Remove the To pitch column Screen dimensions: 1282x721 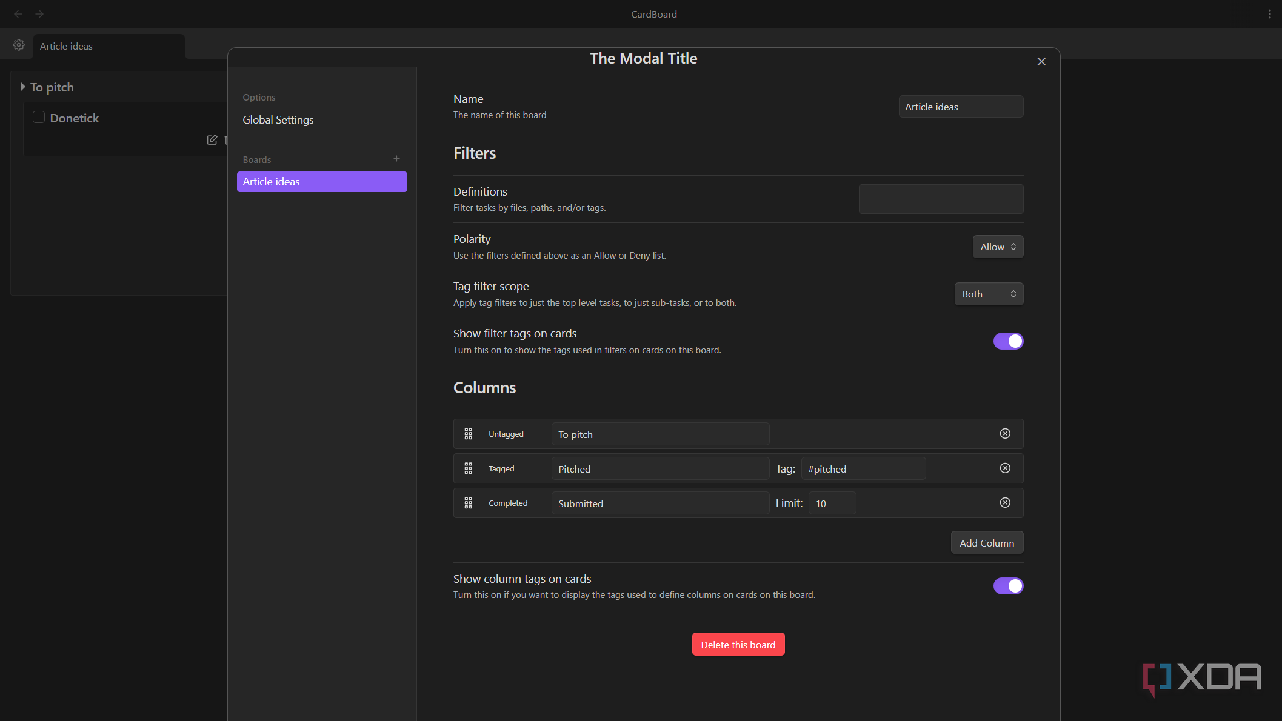1005,433
